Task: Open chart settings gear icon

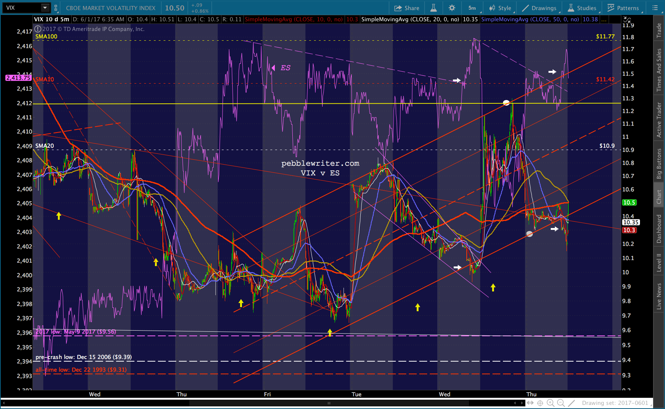Action: point(452,8)
